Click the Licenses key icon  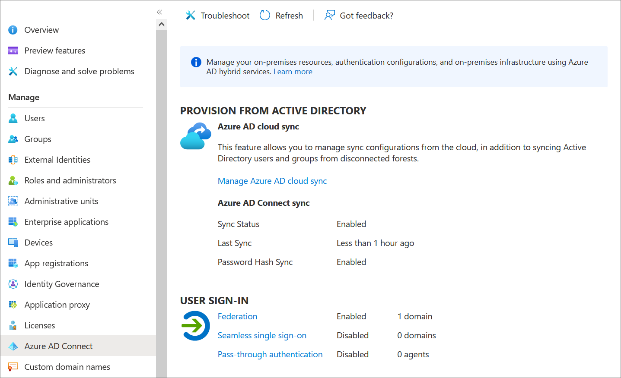pyautogui.click(x=13, y=325)
